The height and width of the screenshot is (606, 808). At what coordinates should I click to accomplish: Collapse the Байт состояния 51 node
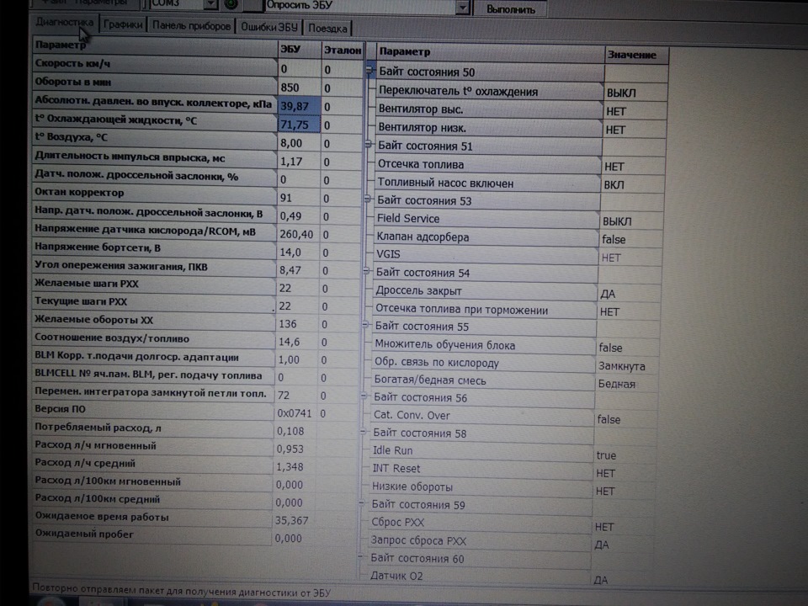click(368, 145)
